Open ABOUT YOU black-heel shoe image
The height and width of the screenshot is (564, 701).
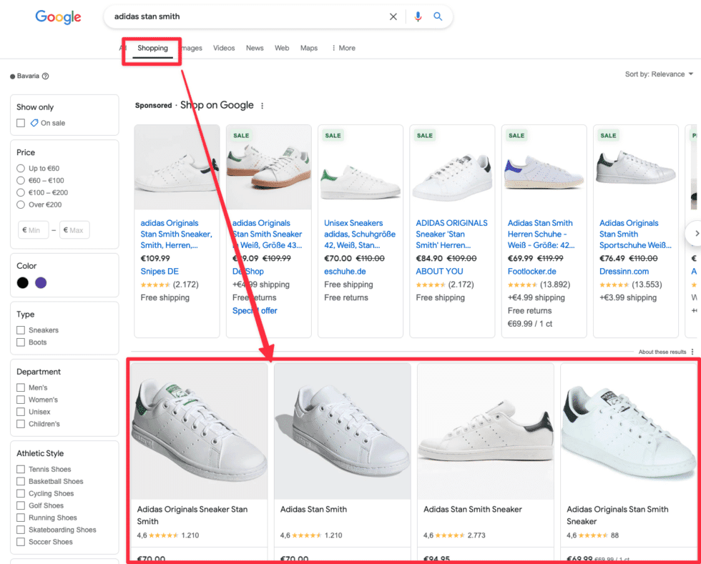[452, 167]
